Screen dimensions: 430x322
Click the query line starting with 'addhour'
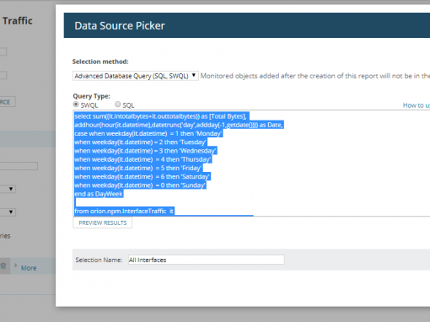pos(179,125)
